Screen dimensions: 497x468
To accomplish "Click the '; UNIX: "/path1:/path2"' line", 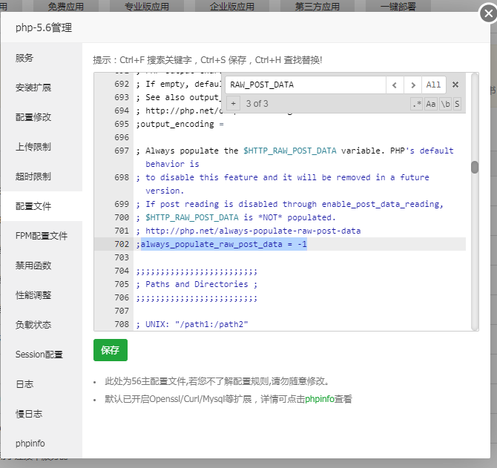I will (192, 324).
